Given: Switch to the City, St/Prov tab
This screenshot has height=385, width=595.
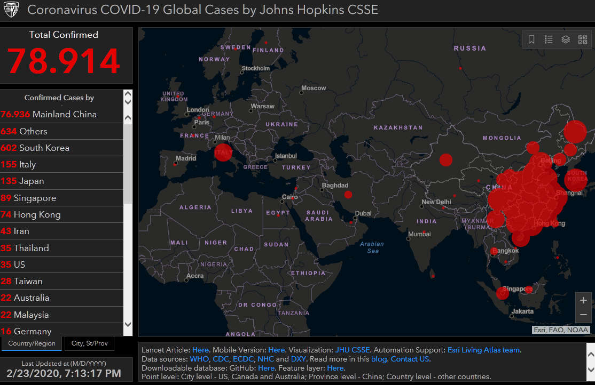Looking at the screenshot, I should (90, 343).
